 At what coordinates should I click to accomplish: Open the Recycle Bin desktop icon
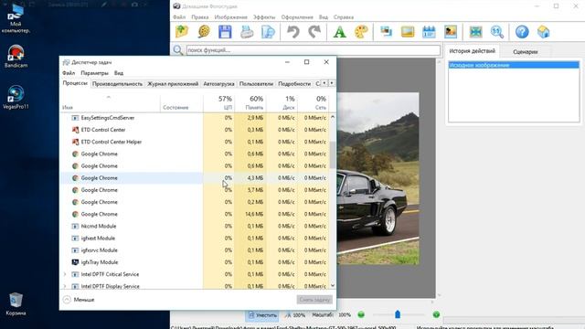[16, 304]
